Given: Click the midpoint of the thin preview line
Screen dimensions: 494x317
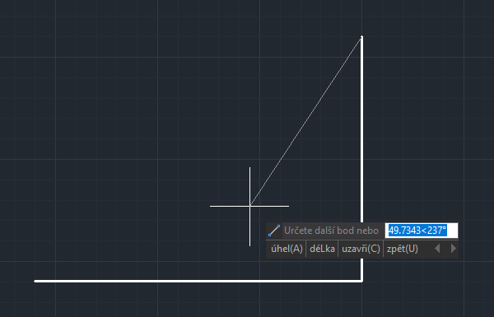Looking at the screenshot, I should click(306, 122).
